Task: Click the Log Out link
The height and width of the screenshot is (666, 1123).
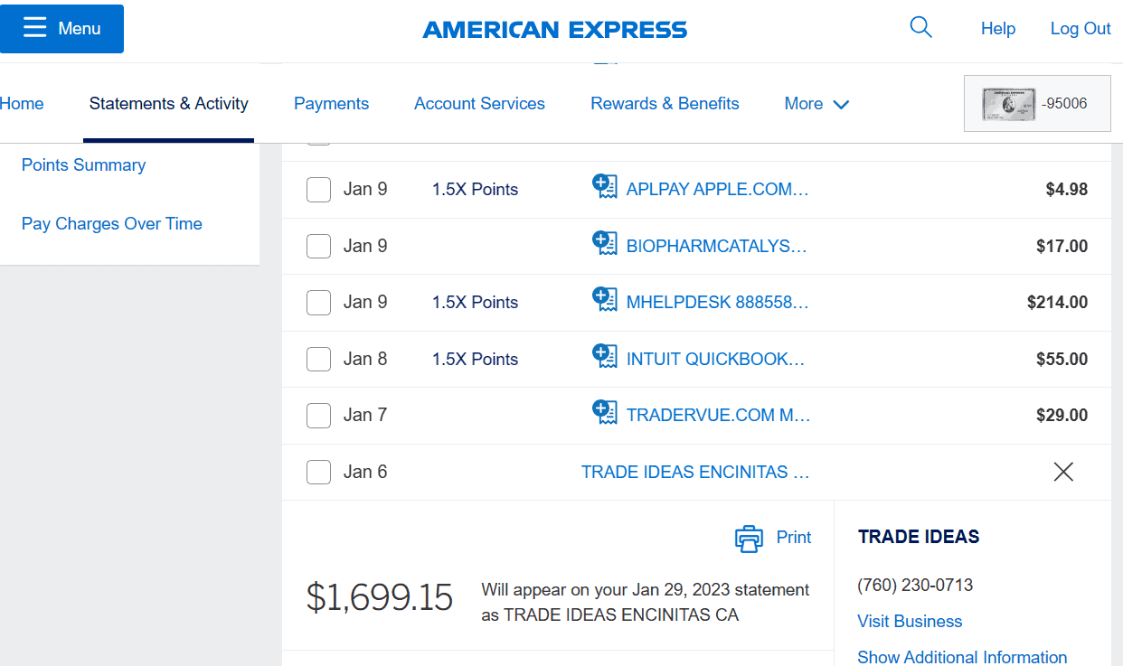Action: [1081, 29]
